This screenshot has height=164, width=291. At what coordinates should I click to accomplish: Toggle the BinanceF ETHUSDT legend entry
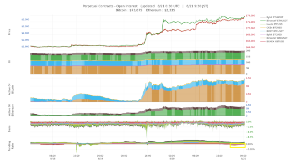274,21
